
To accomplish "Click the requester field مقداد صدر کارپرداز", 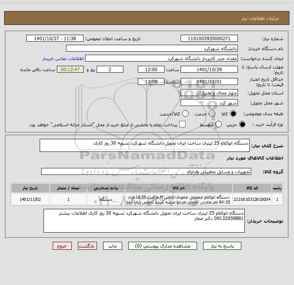I will [162, 59].
